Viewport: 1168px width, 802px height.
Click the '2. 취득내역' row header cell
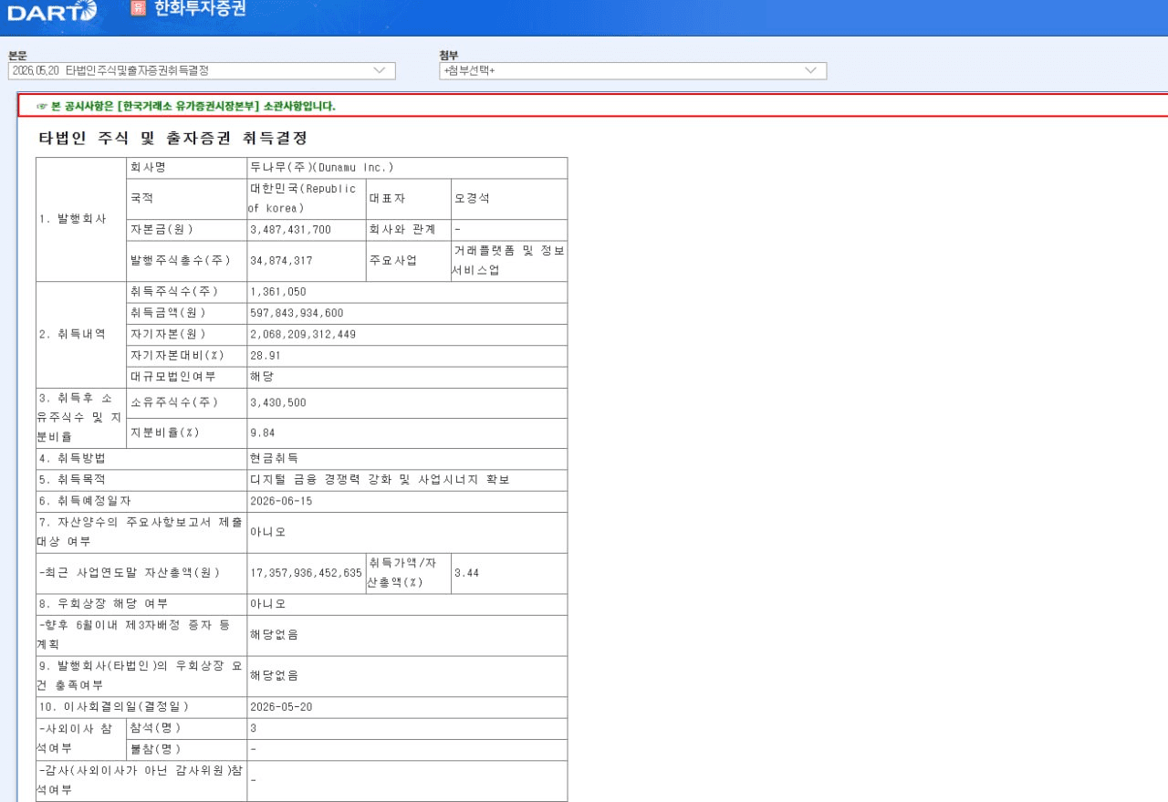(x=81, y=334)
